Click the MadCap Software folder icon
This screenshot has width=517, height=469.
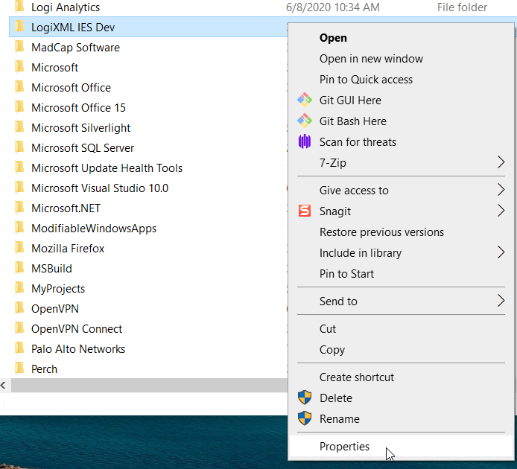pyautogui.click(x=20, y=47)
